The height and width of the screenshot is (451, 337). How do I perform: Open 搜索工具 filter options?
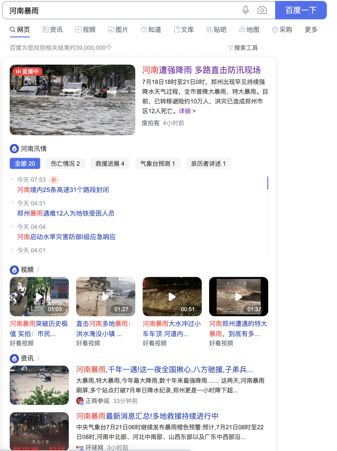pos(243,48)
